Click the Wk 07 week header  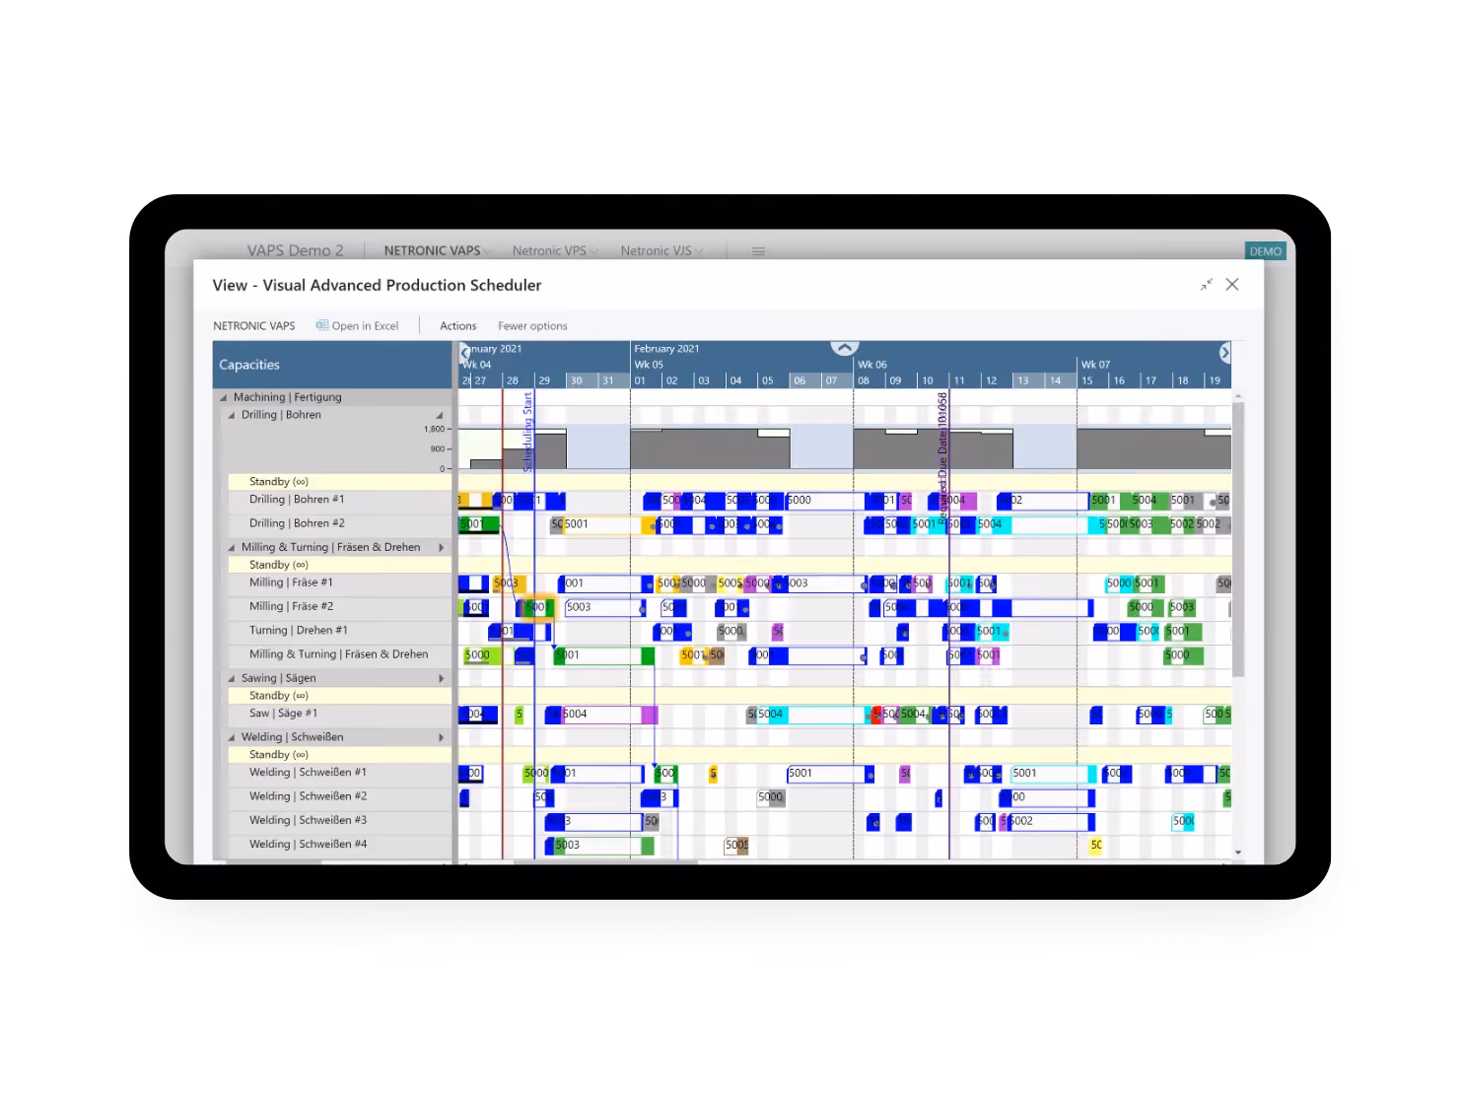click(x=1095, y=365)
